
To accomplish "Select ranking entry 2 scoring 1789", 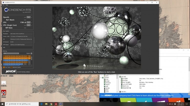I will (17, 58).
